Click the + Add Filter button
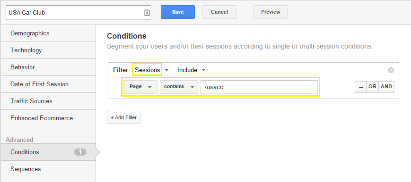The image size is (411, 182). tap(124, 117)
